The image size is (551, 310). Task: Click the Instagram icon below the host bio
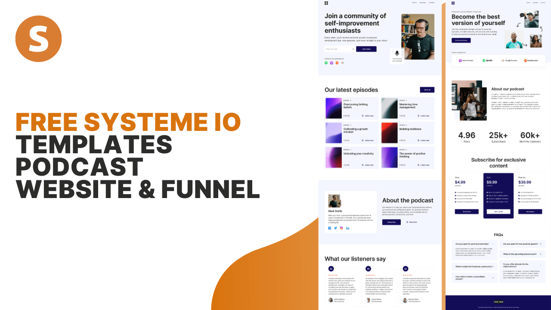point(341,228)
